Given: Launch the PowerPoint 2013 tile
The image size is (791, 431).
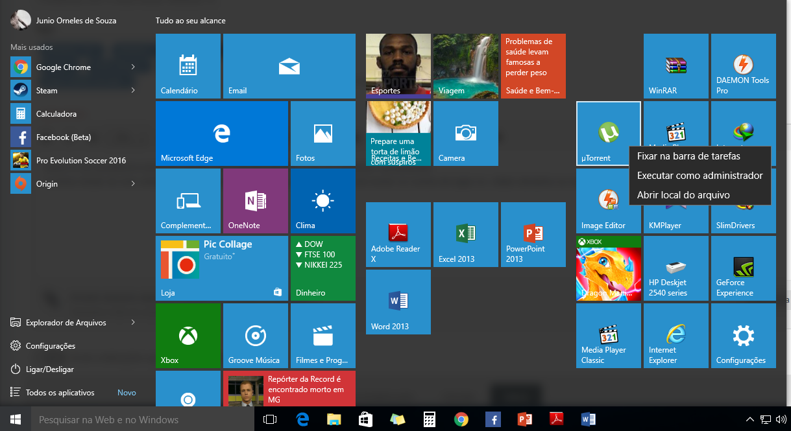Looking at the screenshot, I should pyautogui.click(x=533, y=234).
